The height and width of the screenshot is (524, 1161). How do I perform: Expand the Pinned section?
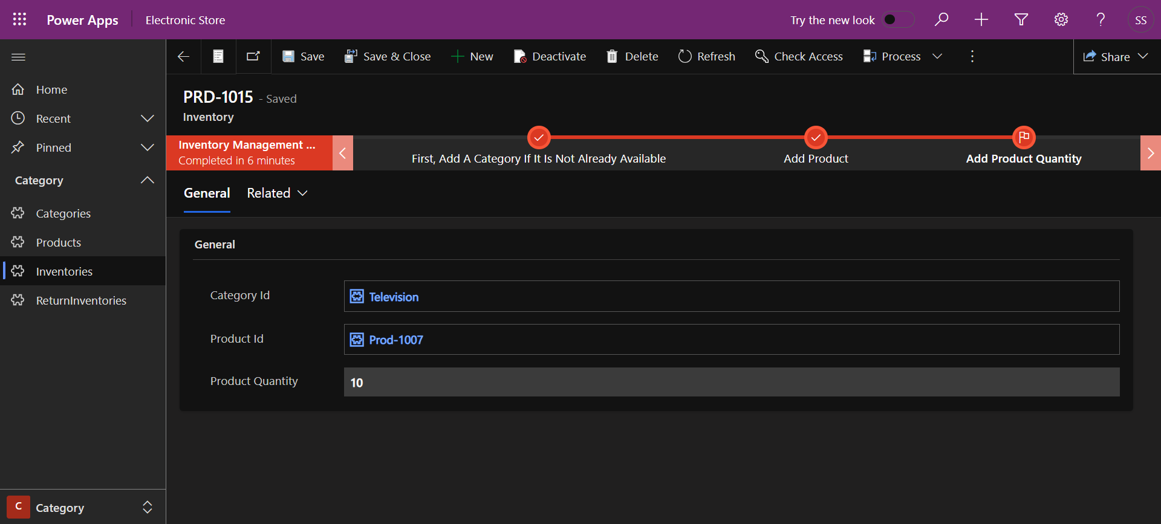(147, 147)
